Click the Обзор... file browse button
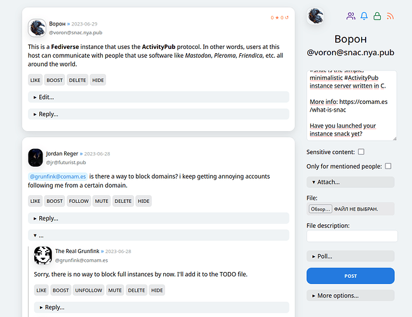 (321, 209)
